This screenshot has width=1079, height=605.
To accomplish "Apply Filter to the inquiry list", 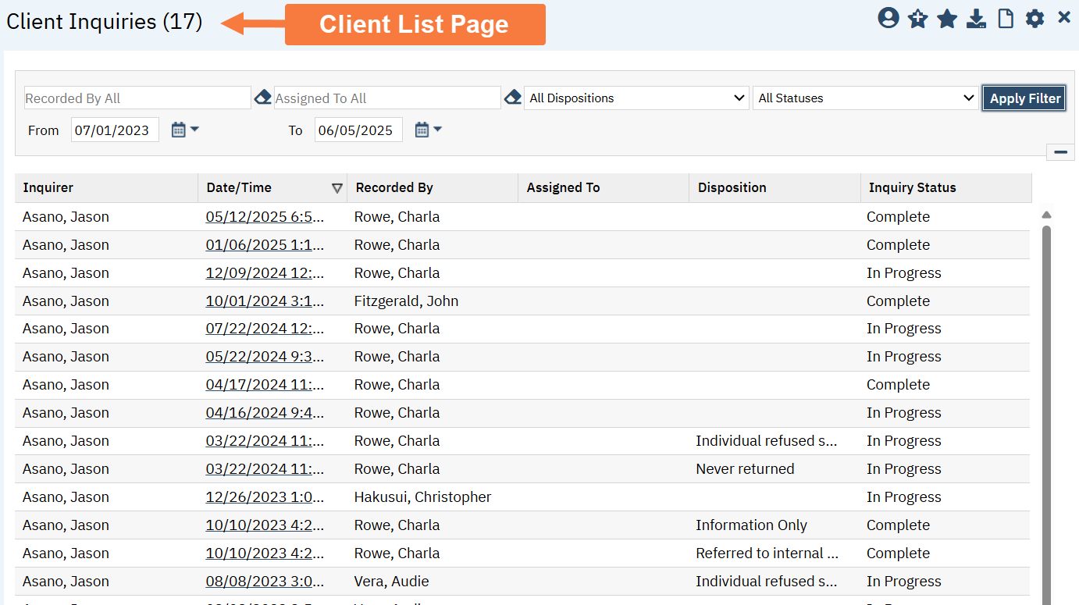I will pos(1024,98).
